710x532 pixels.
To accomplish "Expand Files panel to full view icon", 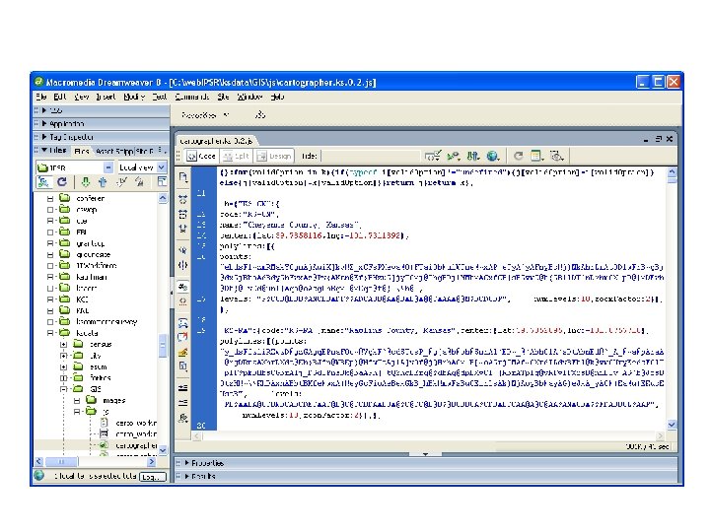I will point(162,182).
